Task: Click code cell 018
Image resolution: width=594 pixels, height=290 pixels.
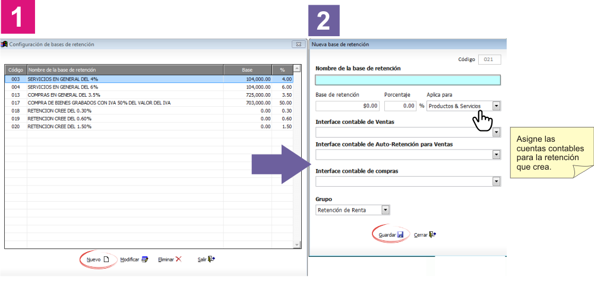Action: click(15, 111)
